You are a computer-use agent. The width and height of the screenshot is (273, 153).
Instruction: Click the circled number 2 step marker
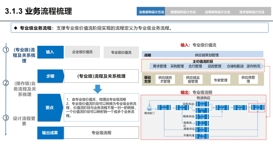(6, 83)
